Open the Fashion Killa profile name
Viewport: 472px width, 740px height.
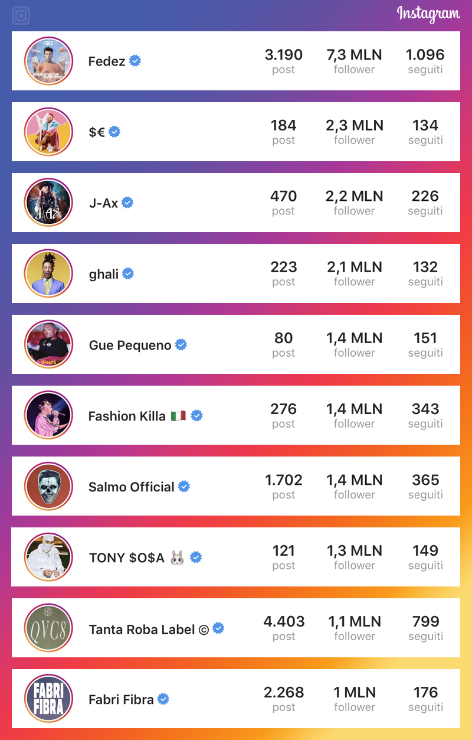(x=127, y=416)
